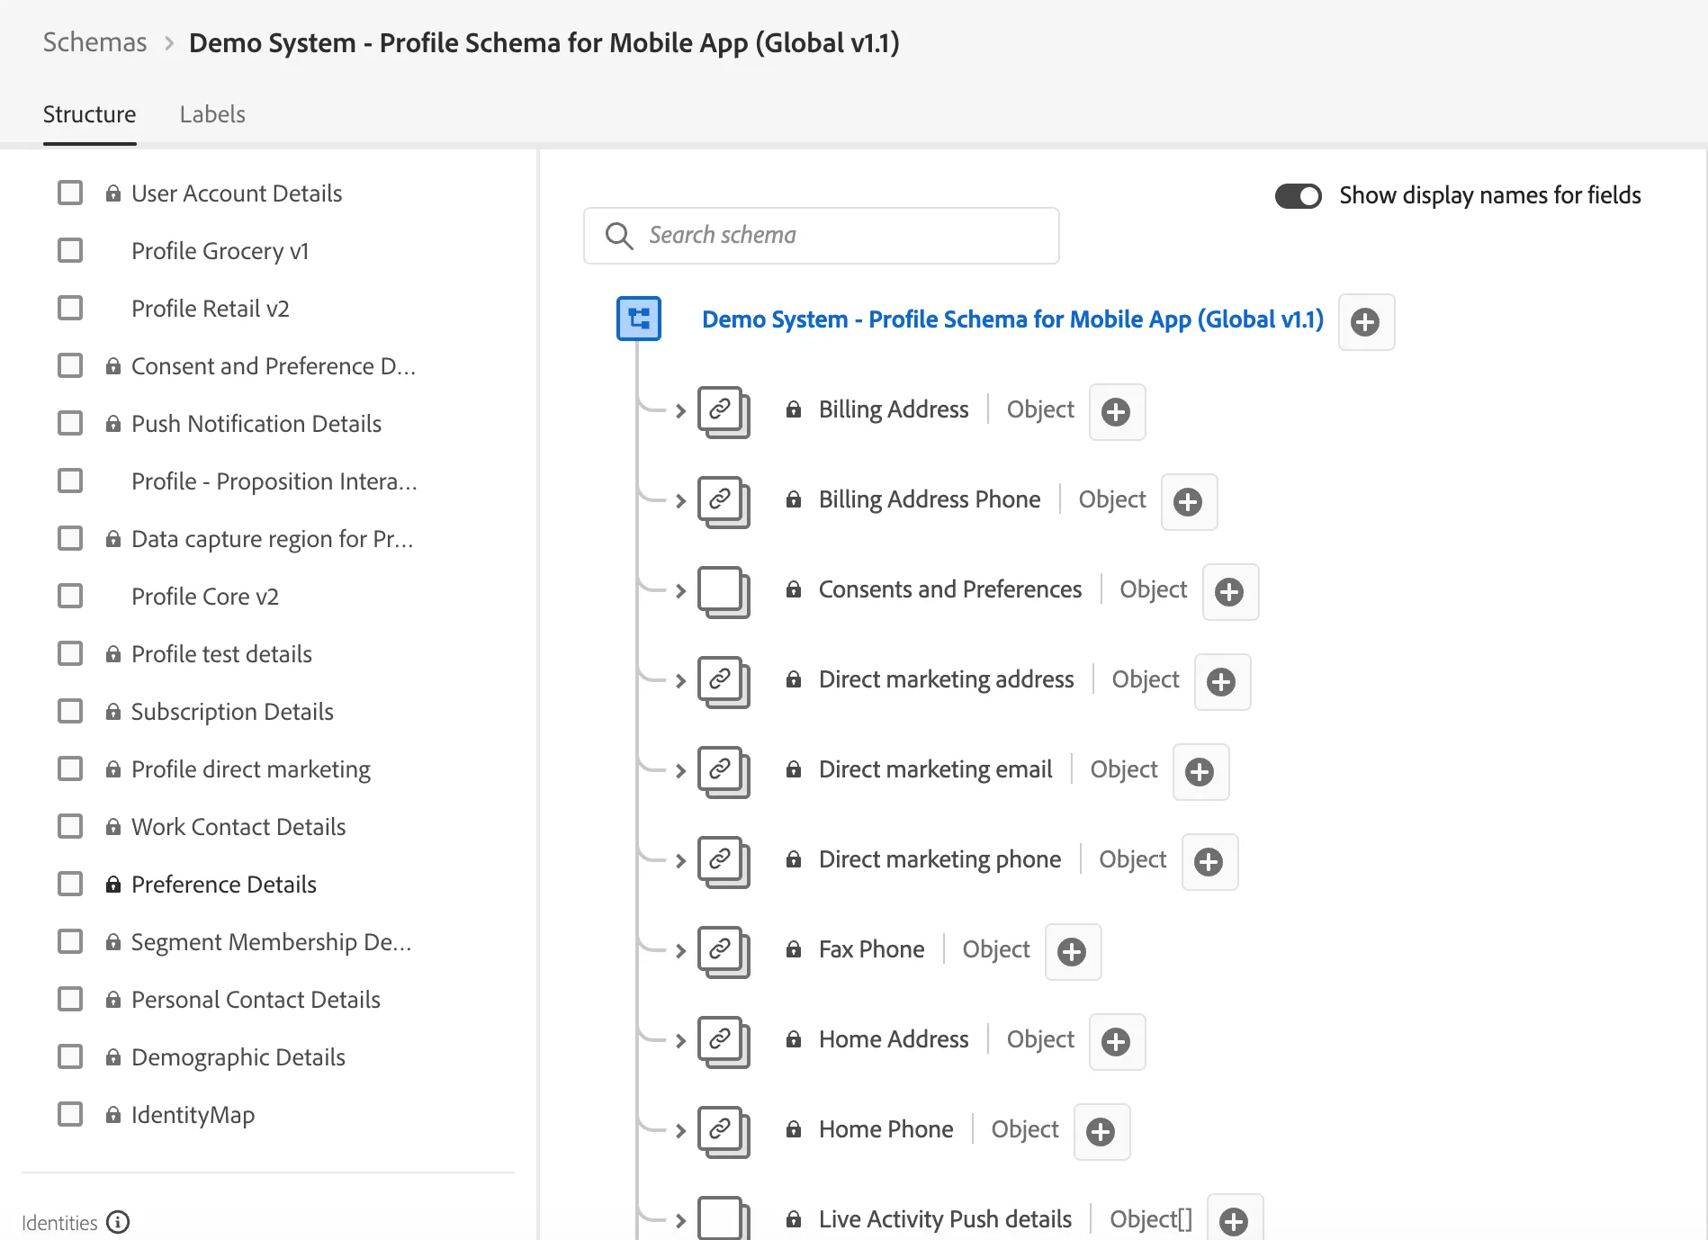Select the Structure tab
Screen dimensions: 1708x1240
(x=89, y=114)
